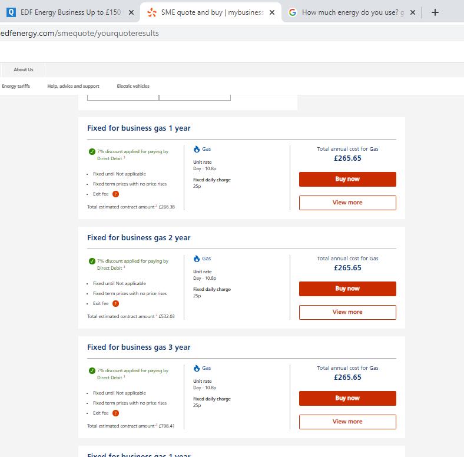Click View more for gas 1 year tariff
Screen dimensions: 464x457
pyautogui.click(x=347, y=203)
